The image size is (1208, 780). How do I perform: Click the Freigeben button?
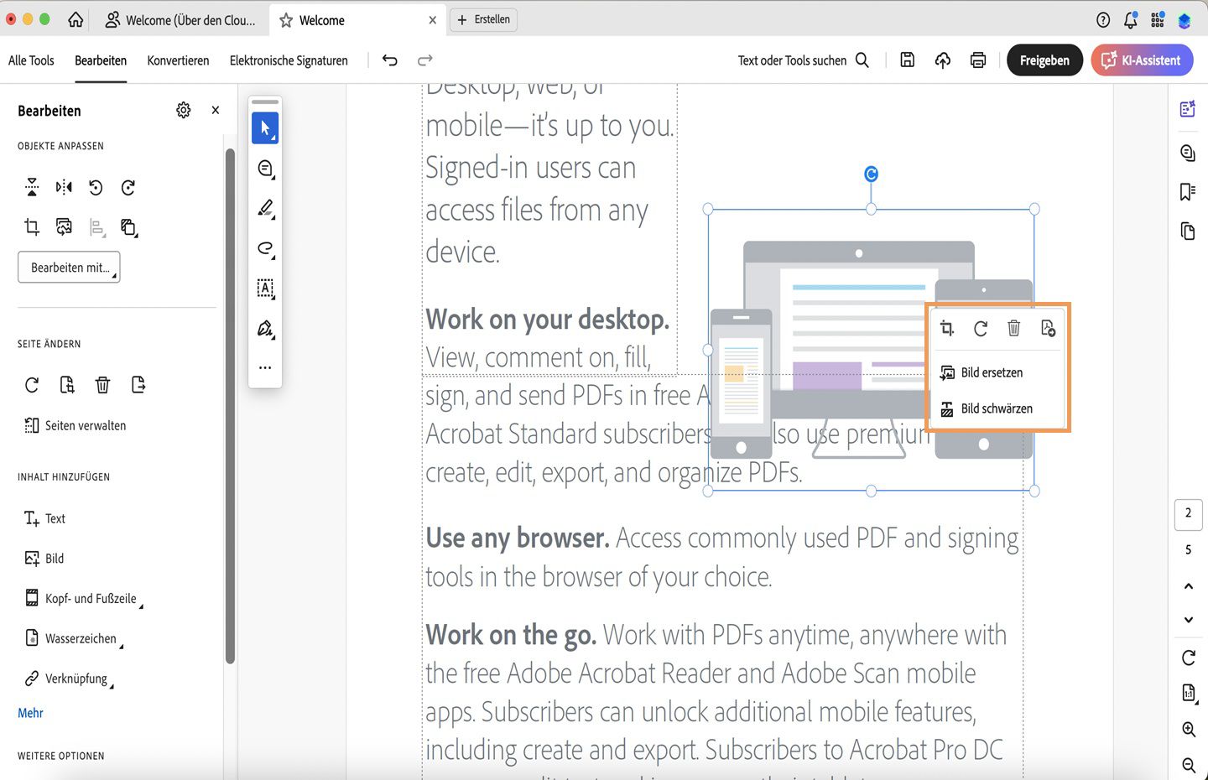pos(1044,60)
